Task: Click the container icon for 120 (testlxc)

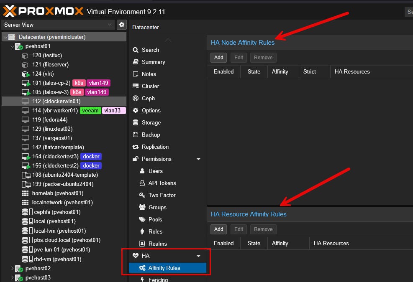Action: (x=25, y=56)
